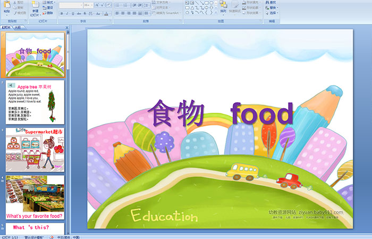Image resolution: width=372 pixels, height=239 pixels.
Task: Click the Reset (重设) slide button
Action: [48, 7]
